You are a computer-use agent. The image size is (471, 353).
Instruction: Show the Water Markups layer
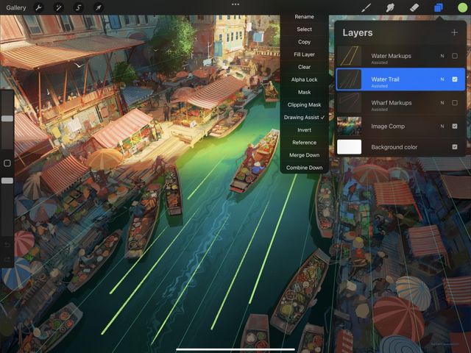tap(455, 56)
